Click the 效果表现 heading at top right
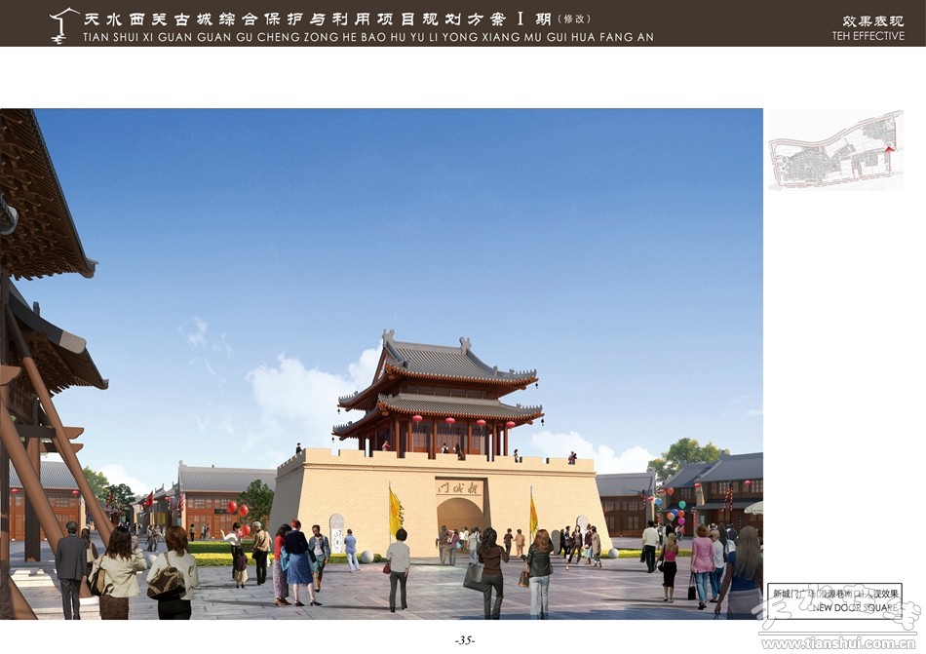Screen dimensions: 926x654 872,20
